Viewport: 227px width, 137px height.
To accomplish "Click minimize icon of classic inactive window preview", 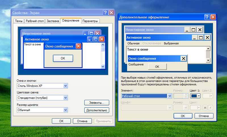I will pos(187,30).
